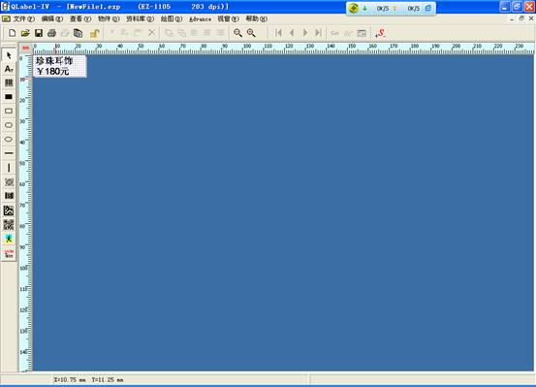Screen dimensions: 536x387
Task: Select the DataMatrix barcode tool
Action: pos(9,210)
